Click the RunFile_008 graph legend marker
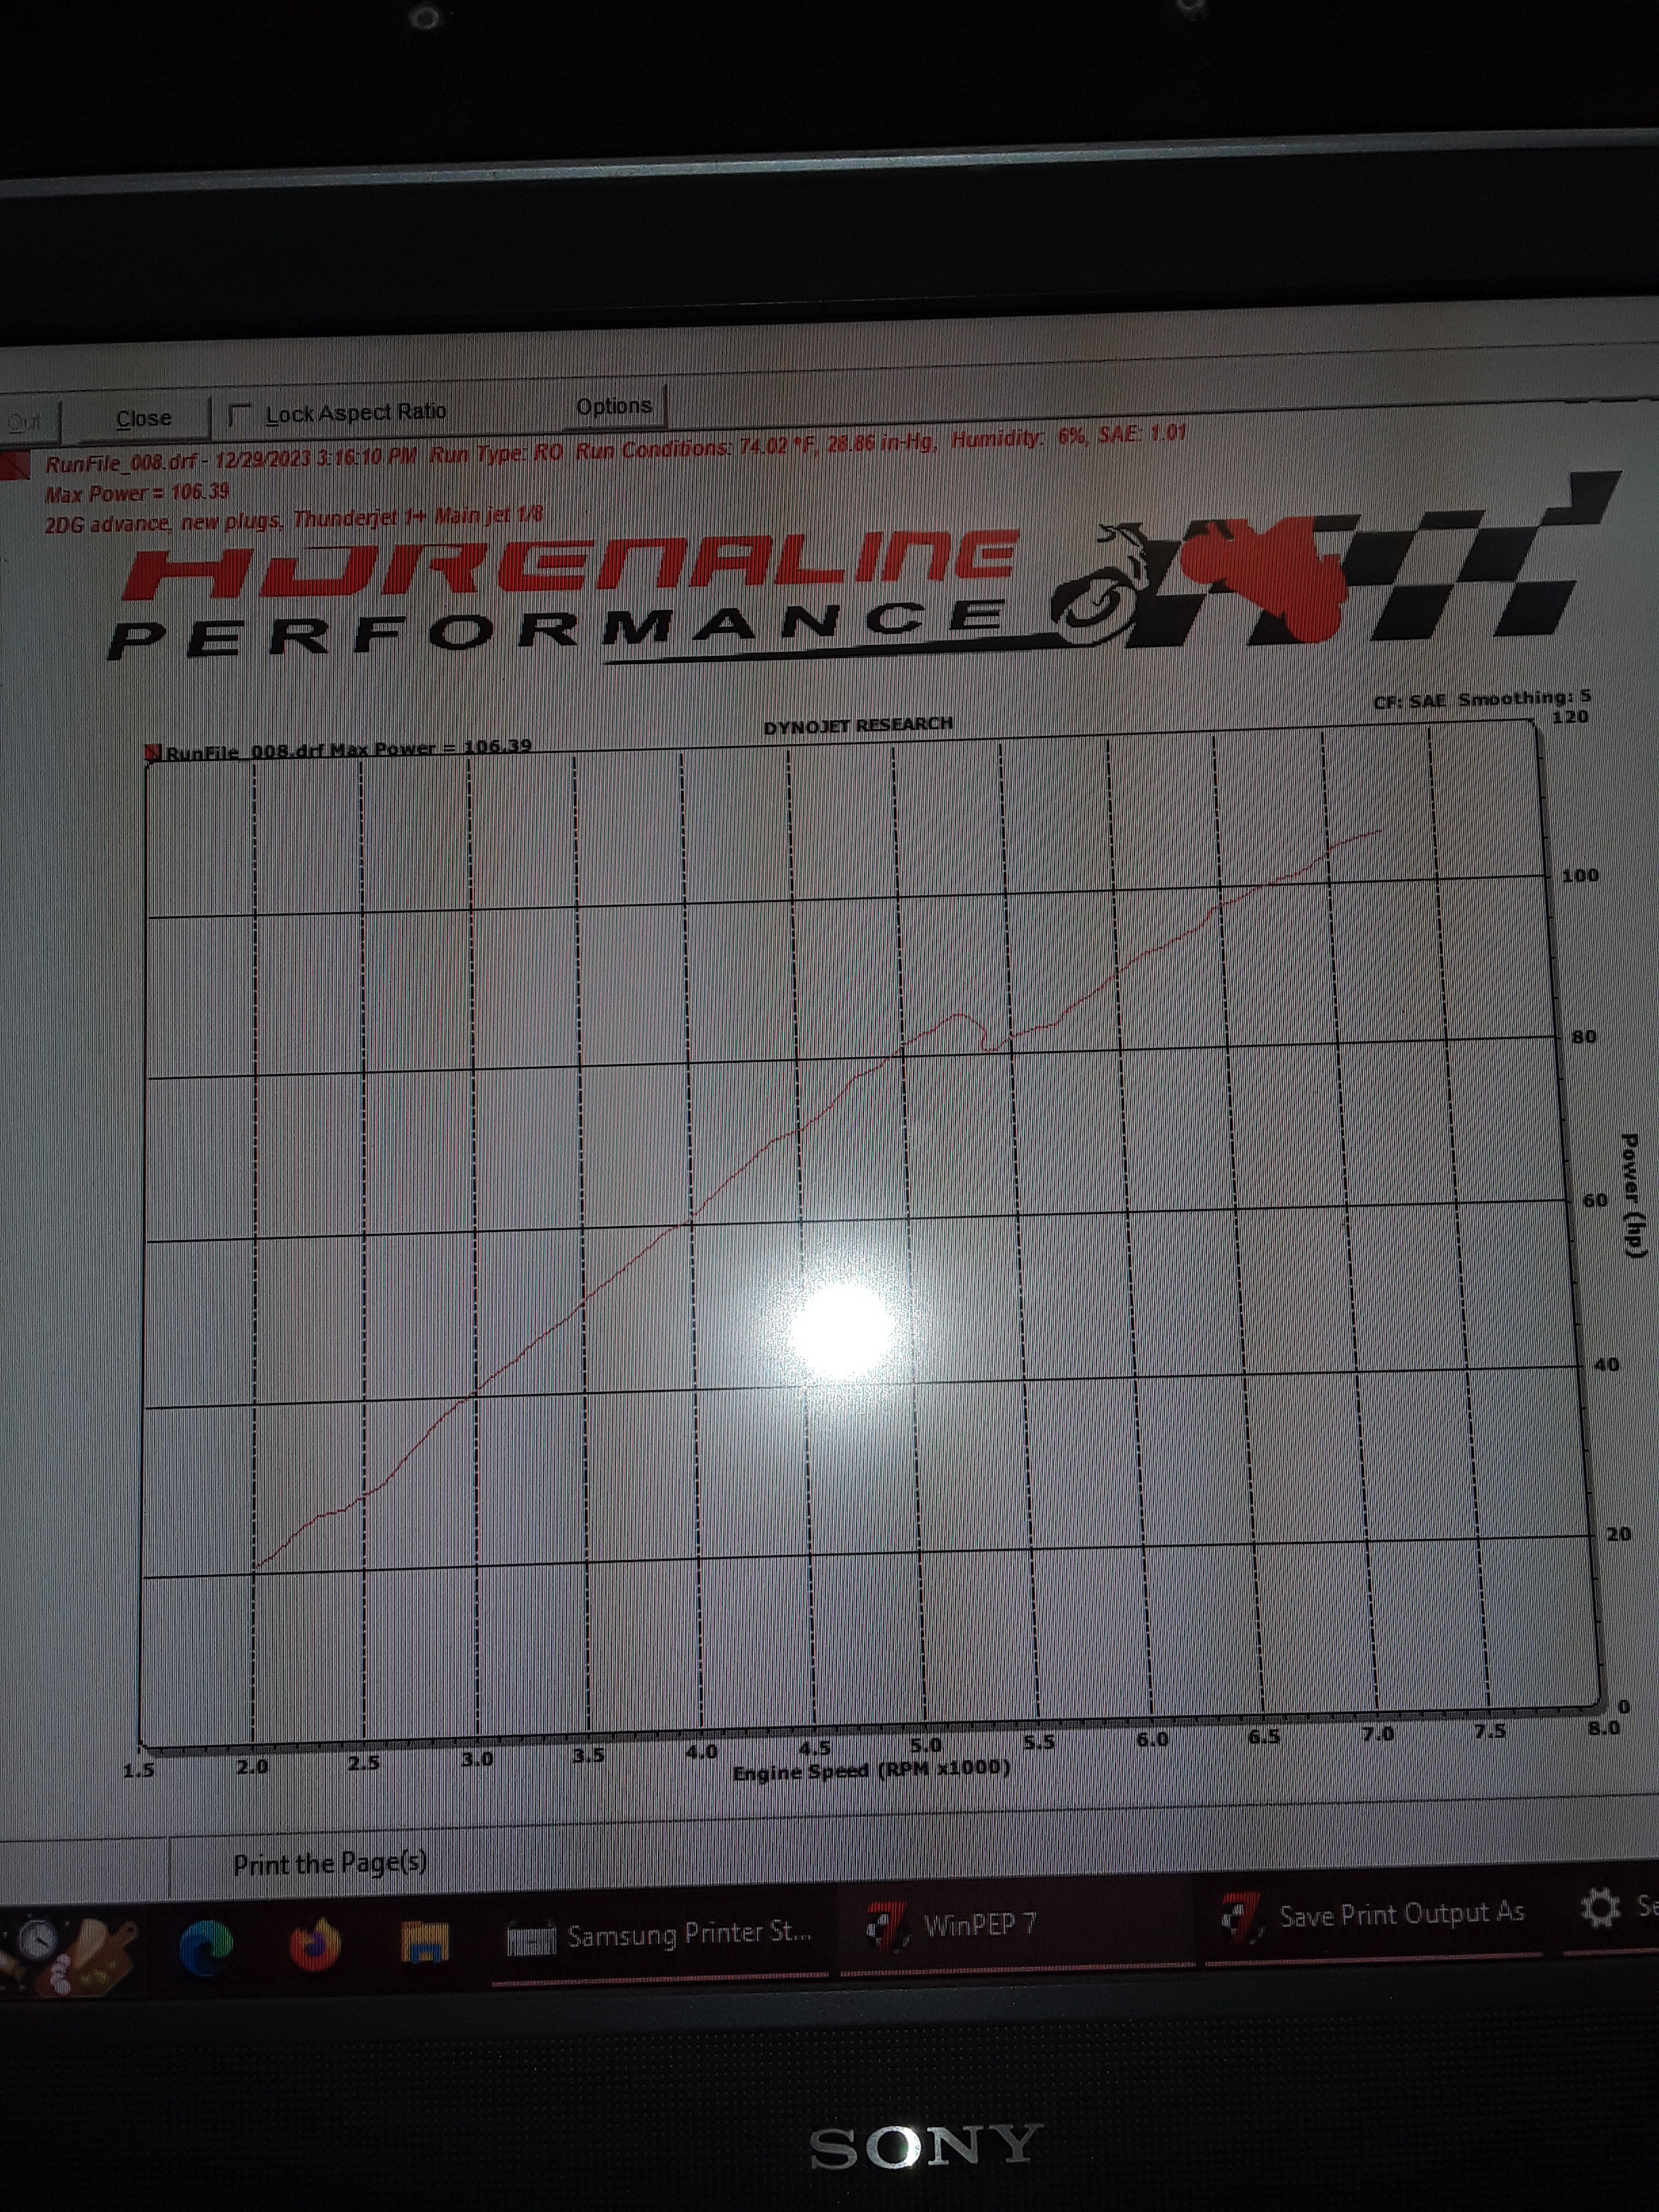Viewport: 1659px width, 2212px height. (x=154, y=752)
